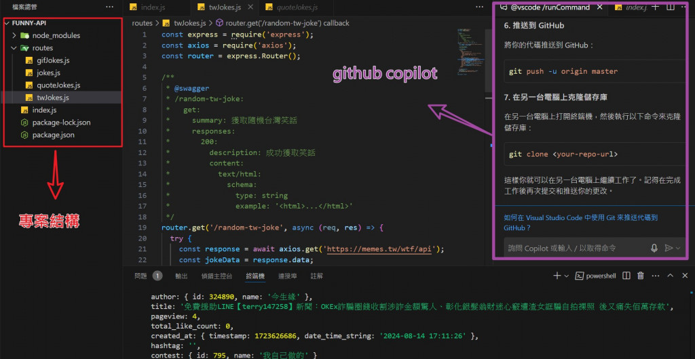Click the '7. 在另一台電腦上克隆儲存庫' heading
Screen dimensions: 695x359
click(557, 98)
